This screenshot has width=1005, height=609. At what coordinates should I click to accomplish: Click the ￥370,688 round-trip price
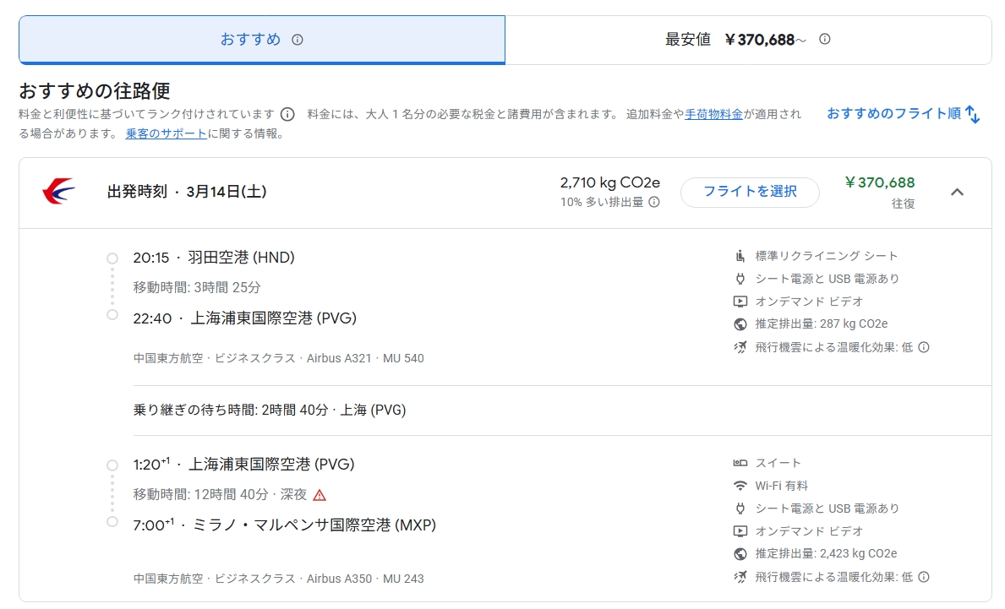pos(879,182)
